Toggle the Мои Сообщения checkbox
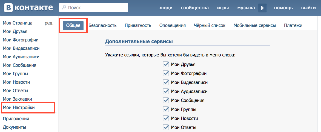321x132 pixels. [166, 100]
